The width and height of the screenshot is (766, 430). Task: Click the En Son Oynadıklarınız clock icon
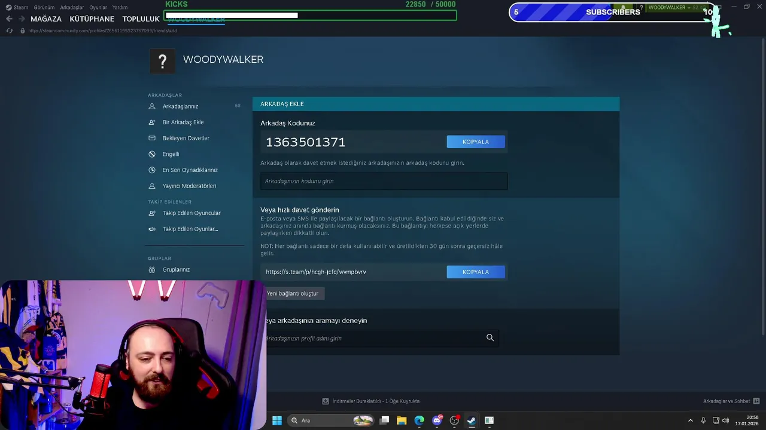click(x=151, y=170)
